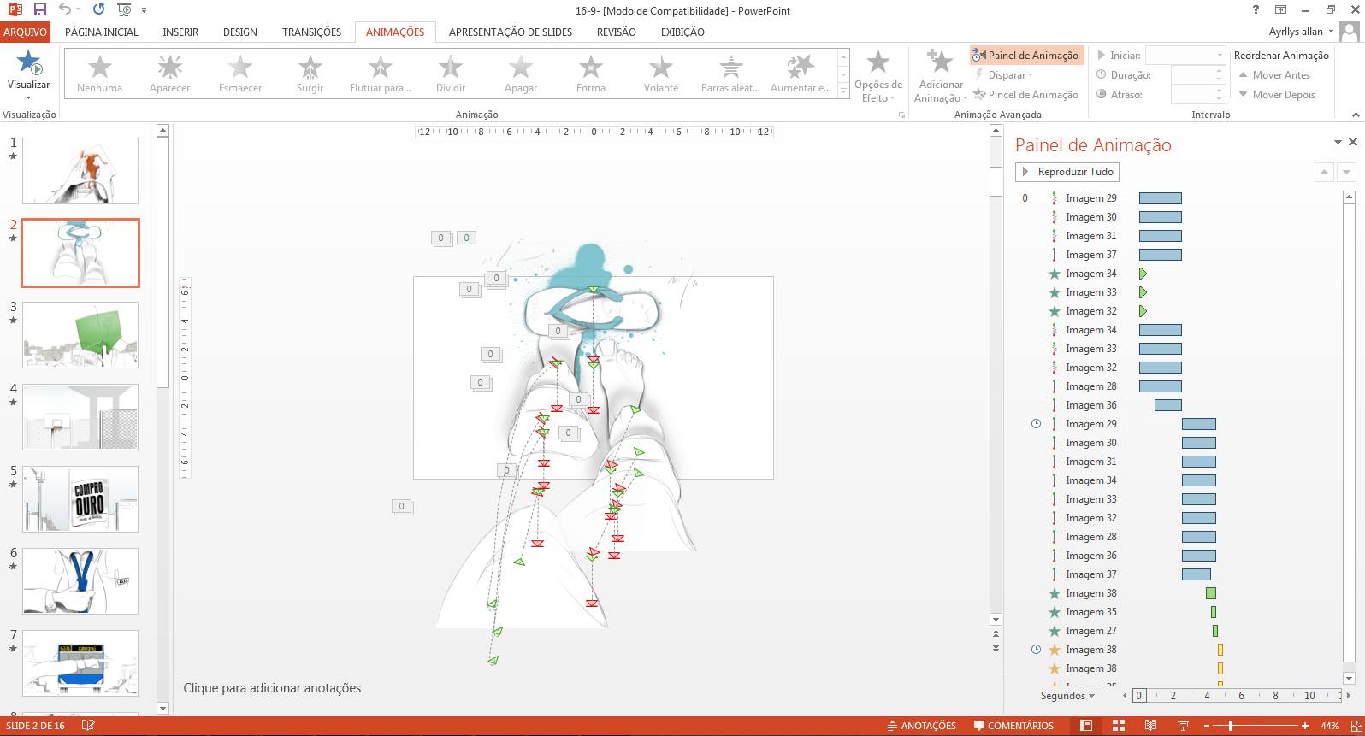Image resolution: width=1365 pixels, height=736 pixels.
Task: Toggle the Comentários pane
Action: click(1013, 726)
